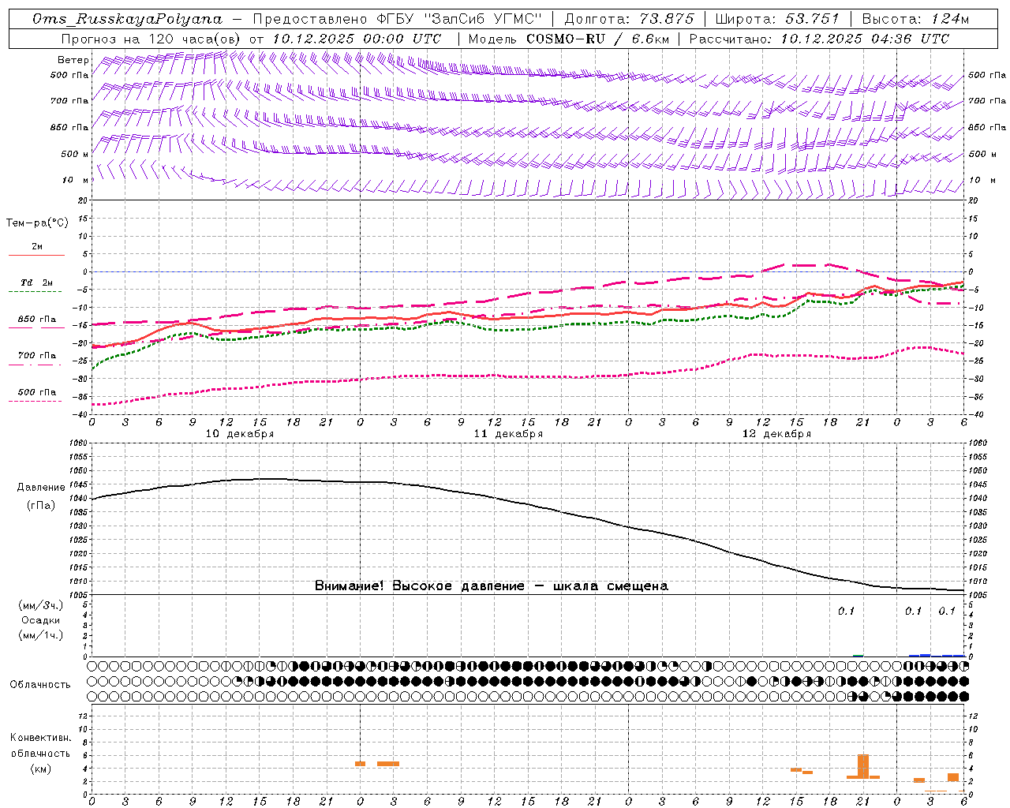Image resolution: width=1010 pixels, height=808 pixels.
Task: Click the Облачность cloud cover label
Action: click(40, 685)
